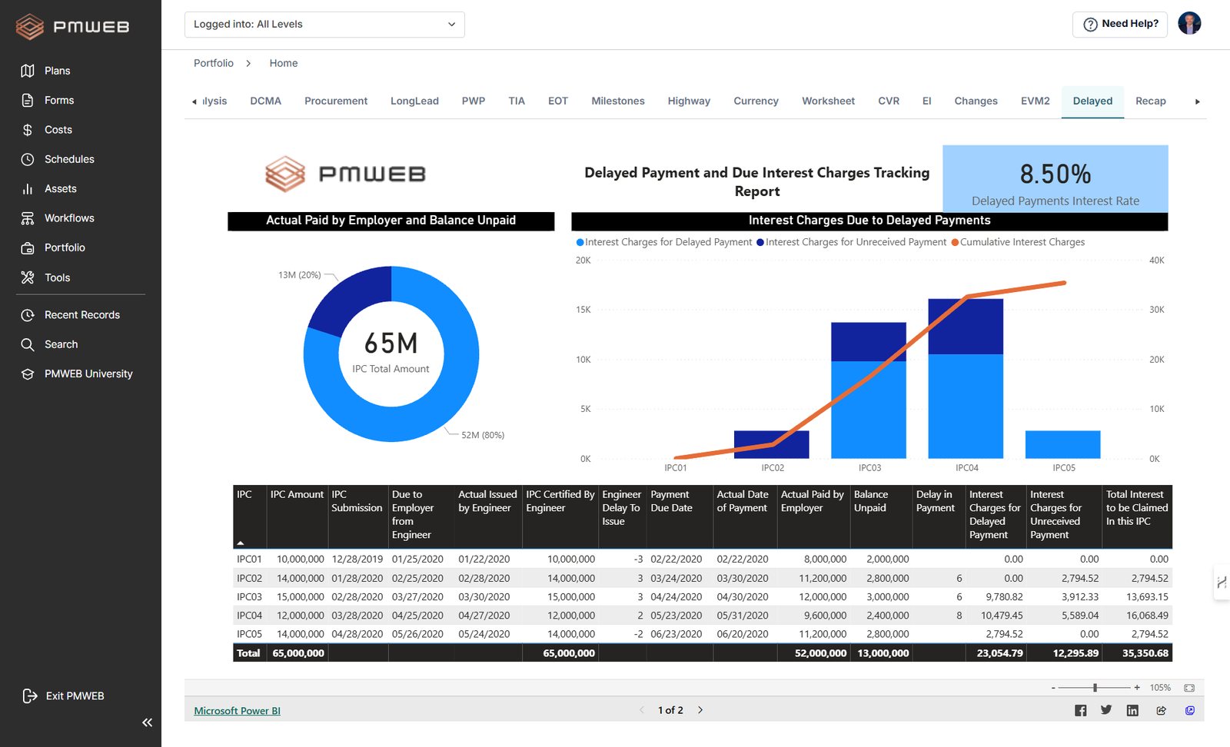Switch to the DCMA tab
This screenshot has width=1230, height=747.
coord(265,101)
